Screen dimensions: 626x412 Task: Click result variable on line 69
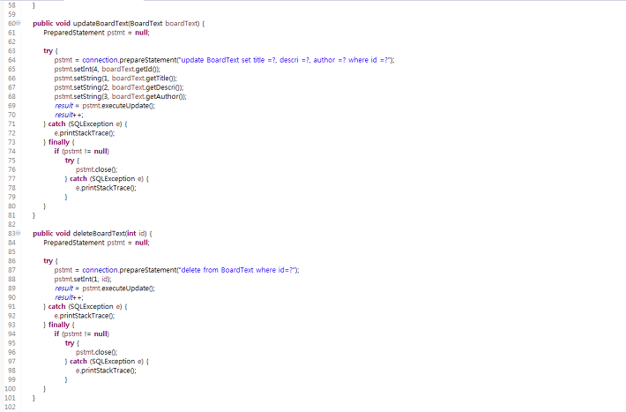pos(63,106)
